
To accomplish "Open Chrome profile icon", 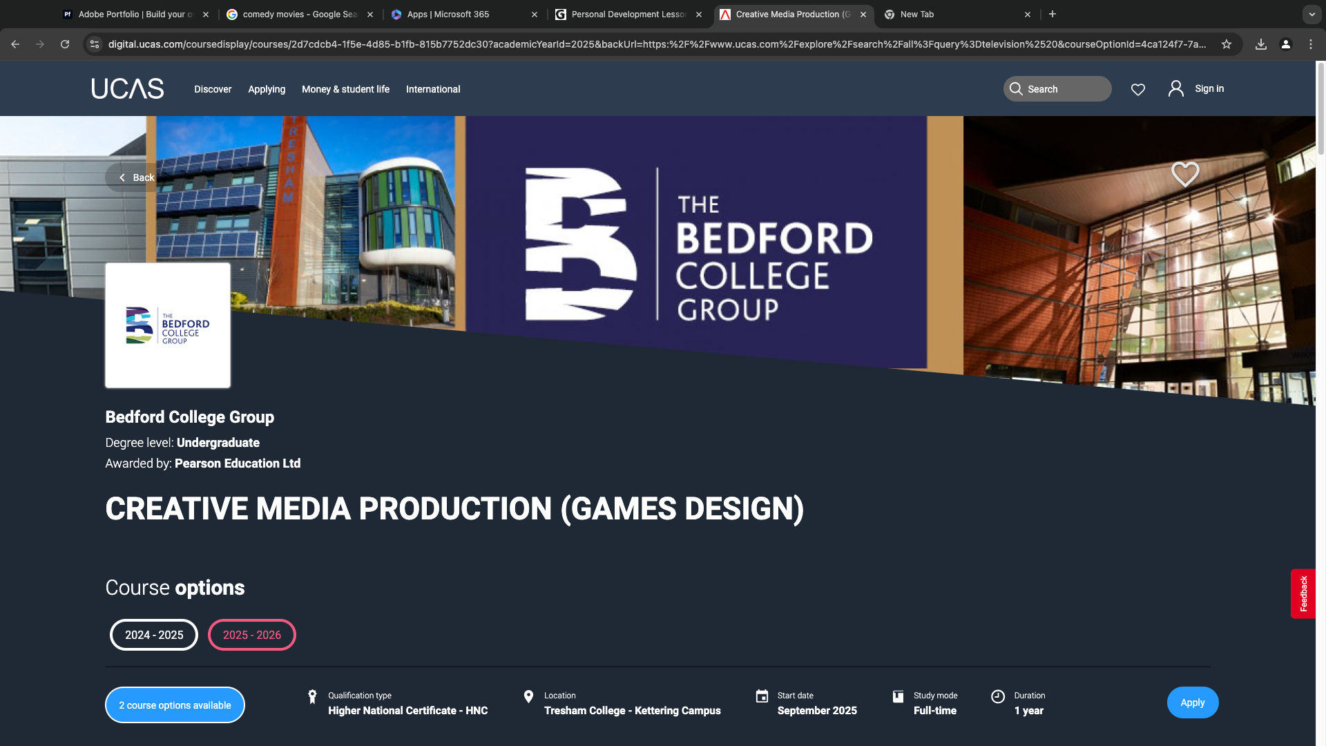I will (x=1286, y=44).
